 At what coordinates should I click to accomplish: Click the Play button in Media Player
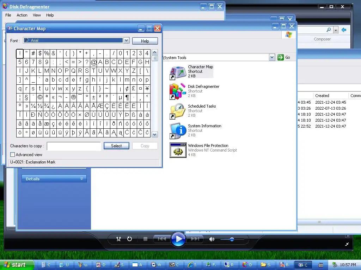coord(178,239)
